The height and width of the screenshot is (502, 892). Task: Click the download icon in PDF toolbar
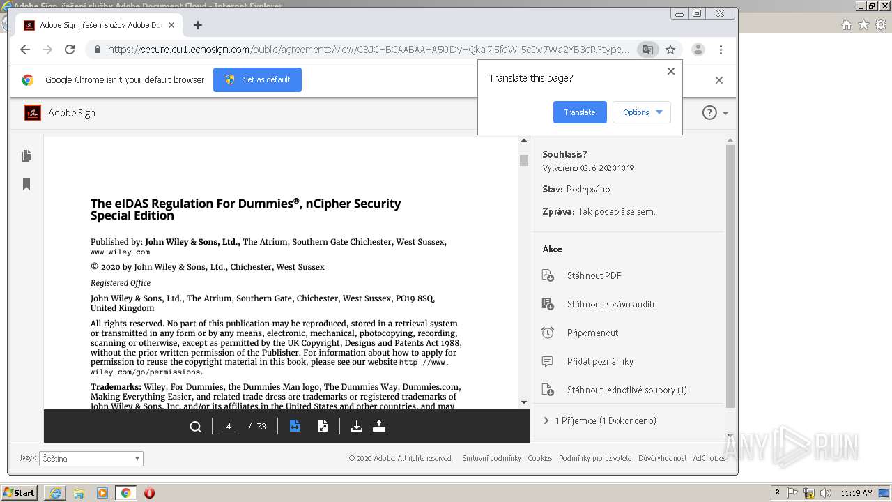[356, 426]
